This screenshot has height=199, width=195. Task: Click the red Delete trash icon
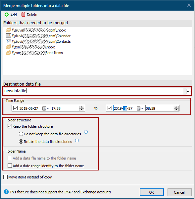tap(23, 15)
